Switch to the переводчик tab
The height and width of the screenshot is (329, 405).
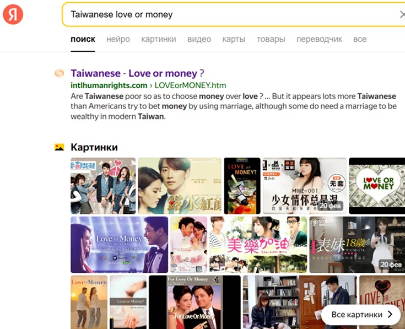[319, 39]
